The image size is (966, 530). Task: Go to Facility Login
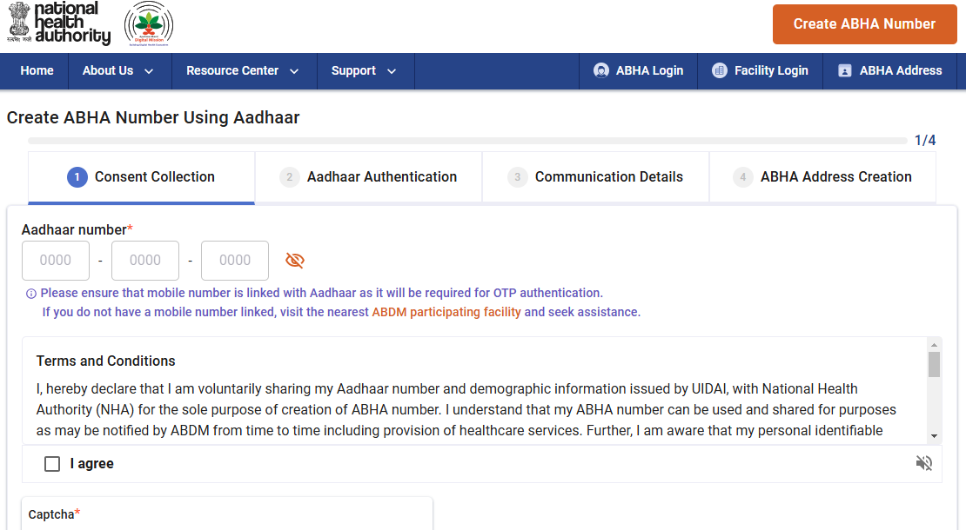click(760, 70)
